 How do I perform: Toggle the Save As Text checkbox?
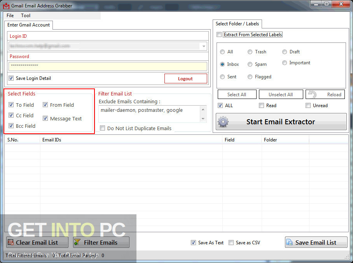coord(193,242)
